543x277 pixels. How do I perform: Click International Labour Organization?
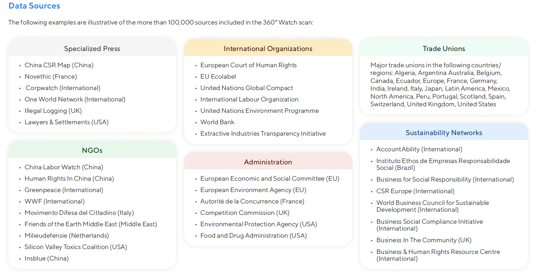coord(249,99)
